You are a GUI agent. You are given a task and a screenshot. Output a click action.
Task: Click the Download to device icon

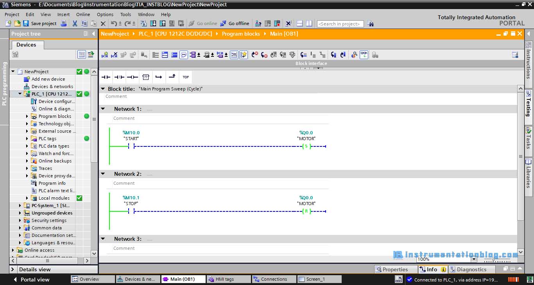click(x=153, y=23)
